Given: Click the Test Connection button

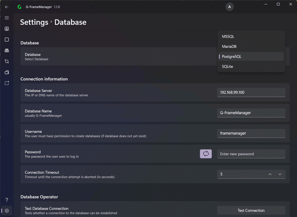Looking at the screenshot, I should pyautogui.click(x=251, y=210).
